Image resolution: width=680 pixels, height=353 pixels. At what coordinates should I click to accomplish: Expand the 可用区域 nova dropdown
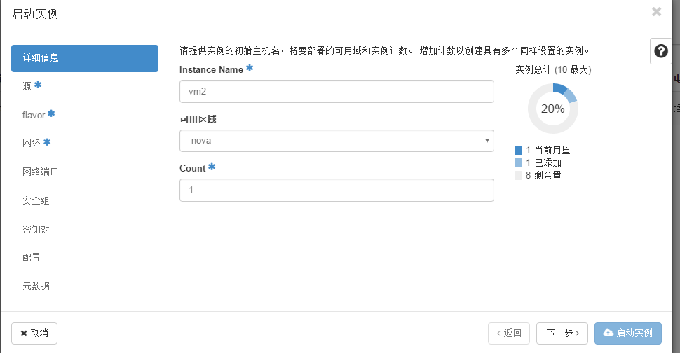(x=336, y=141)
